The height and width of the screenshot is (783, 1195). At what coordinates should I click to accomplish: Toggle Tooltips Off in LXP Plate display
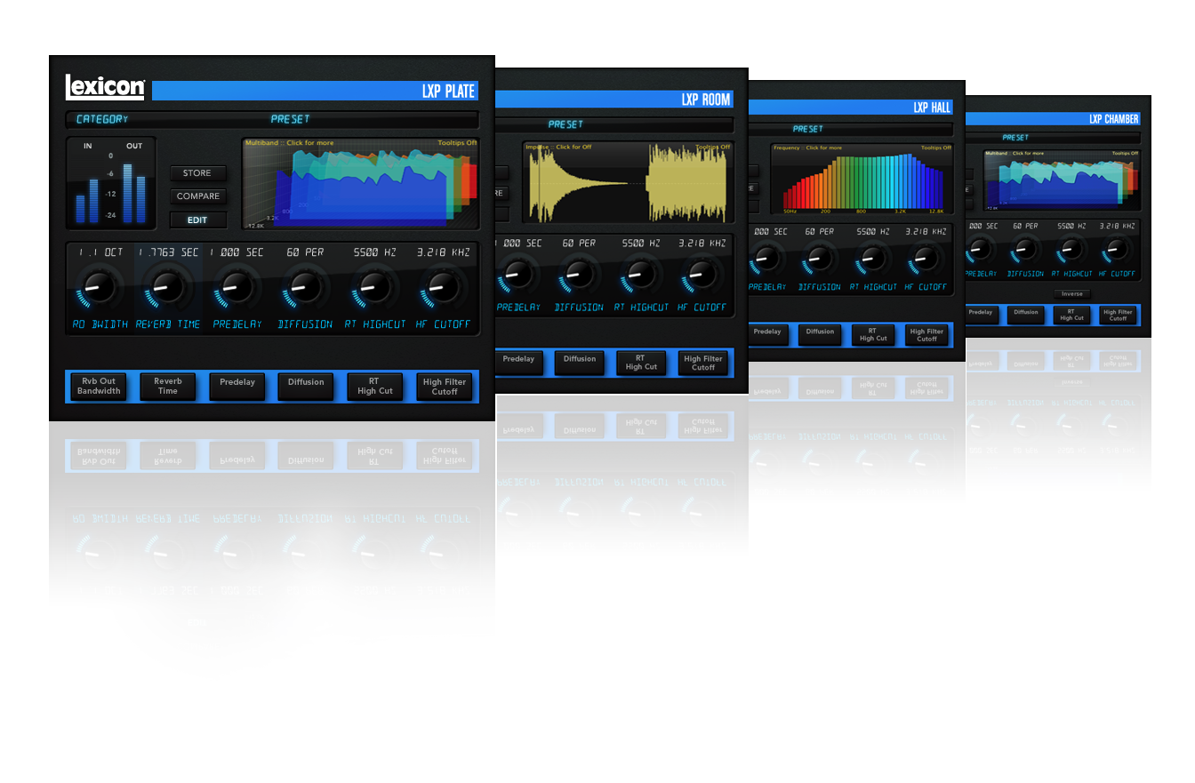(x=457, y=142)
